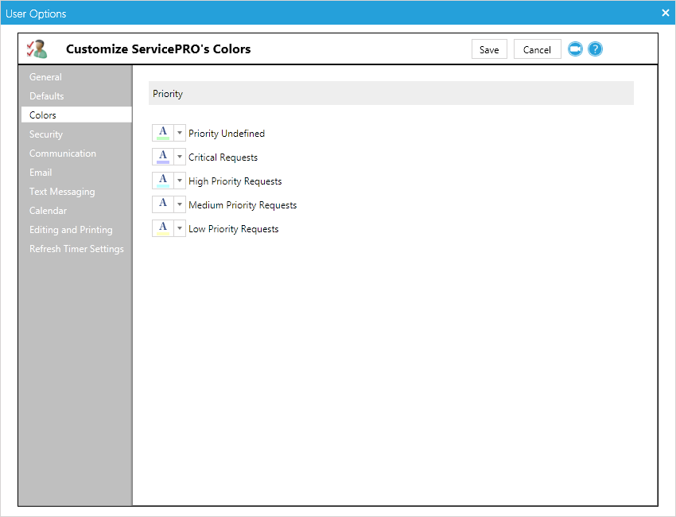Select the Colors section
Image resolution: width=676 pixels, height=517 pixels.
pos(76,115)
